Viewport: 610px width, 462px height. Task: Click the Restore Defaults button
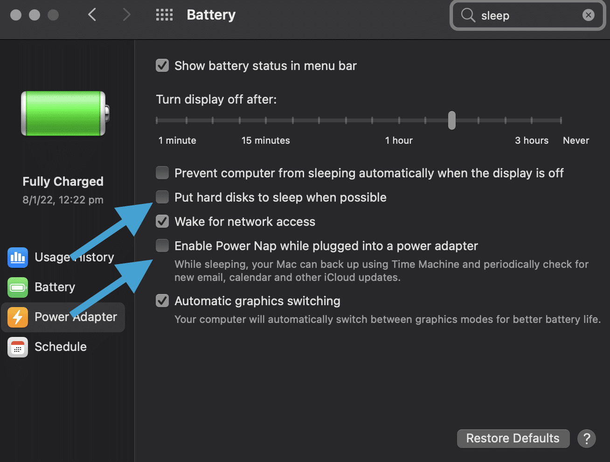point(513,439)
